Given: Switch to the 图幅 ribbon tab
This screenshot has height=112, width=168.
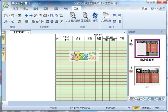Looking at the screenshot, I should click(36, 9).
